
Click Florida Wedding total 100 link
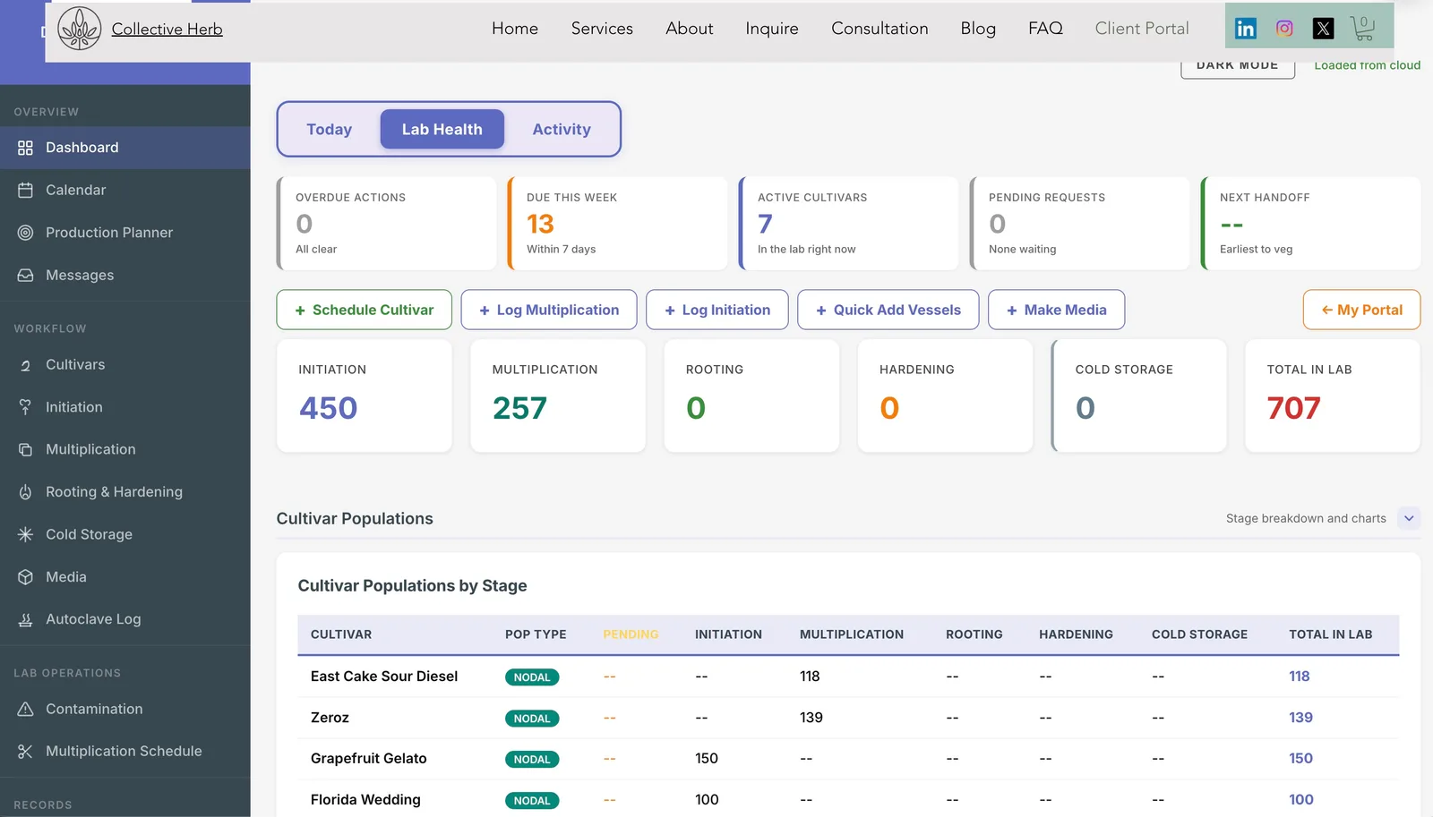point(1301,800)
